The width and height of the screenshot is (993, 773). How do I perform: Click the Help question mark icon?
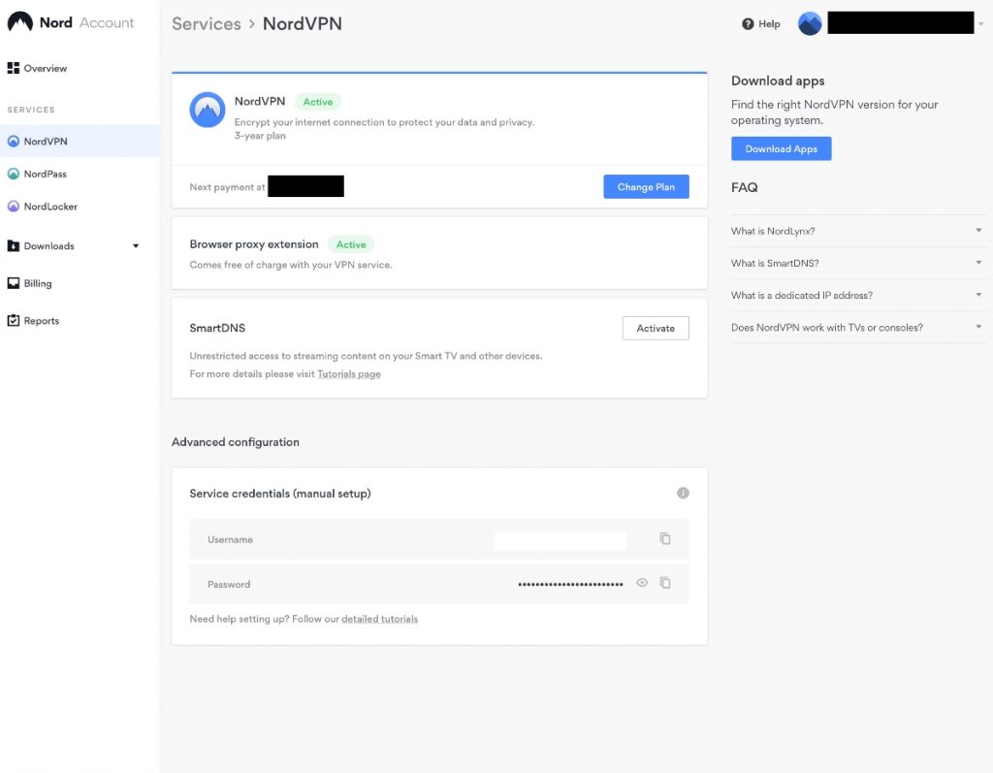pyautogui.click(x=748, y=23)
